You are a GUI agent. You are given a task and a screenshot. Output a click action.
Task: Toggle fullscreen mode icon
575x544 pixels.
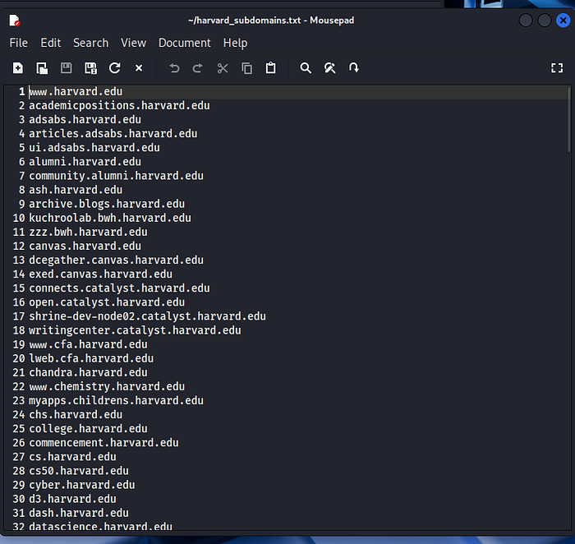pyautogui.click(x=557, y=68)
